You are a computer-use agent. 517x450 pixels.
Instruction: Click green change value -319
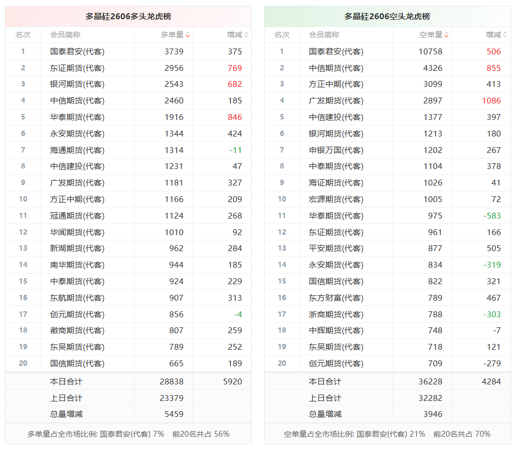click(492, 265)
